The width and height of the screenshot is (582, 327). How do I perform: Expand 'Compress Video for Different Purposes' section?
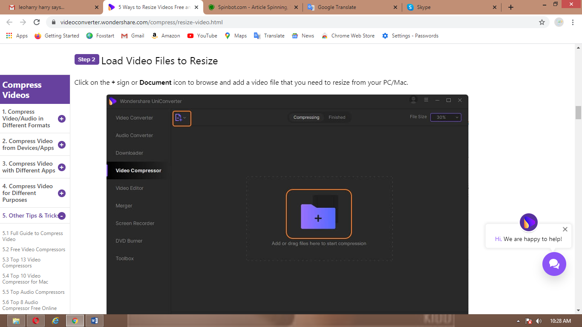[x=62, y=193]
